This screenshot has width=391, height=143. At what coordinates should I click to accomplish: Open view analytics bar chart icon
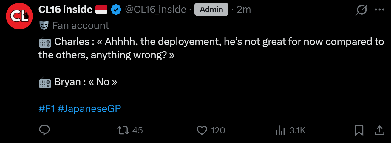281,130
